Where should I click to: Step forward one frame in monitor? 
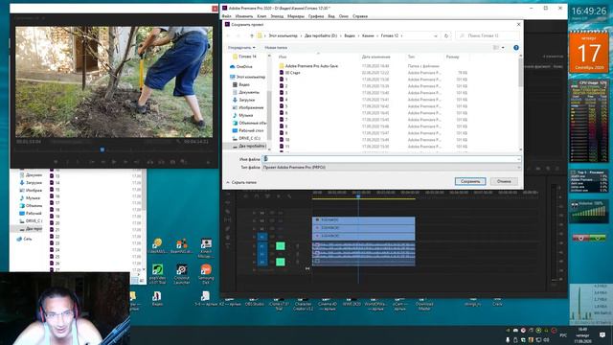[125, 162]
